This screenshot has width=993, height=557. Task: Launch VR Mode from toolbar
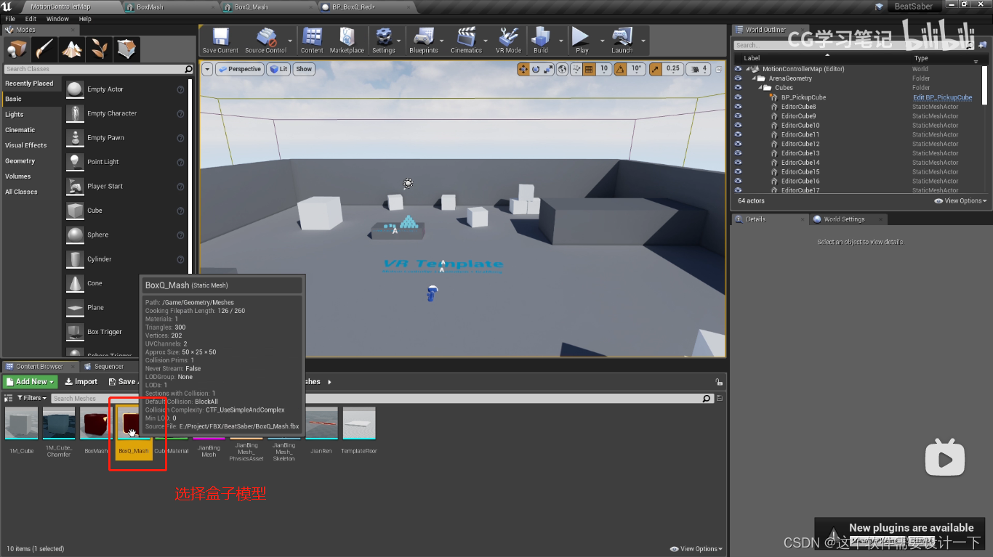(x=508, y=40)
